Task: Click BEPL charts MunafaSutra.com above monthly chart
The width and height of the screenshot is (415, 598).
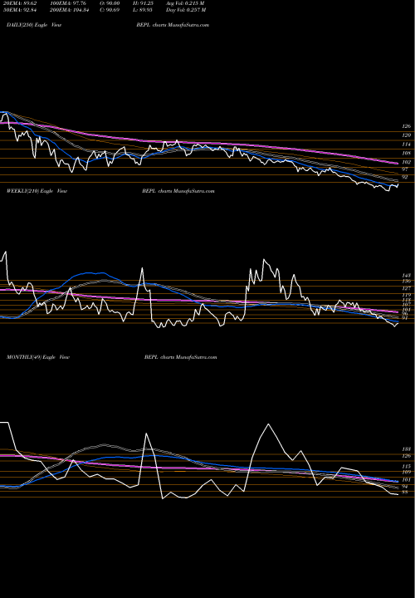Action: tap(181, 357)
